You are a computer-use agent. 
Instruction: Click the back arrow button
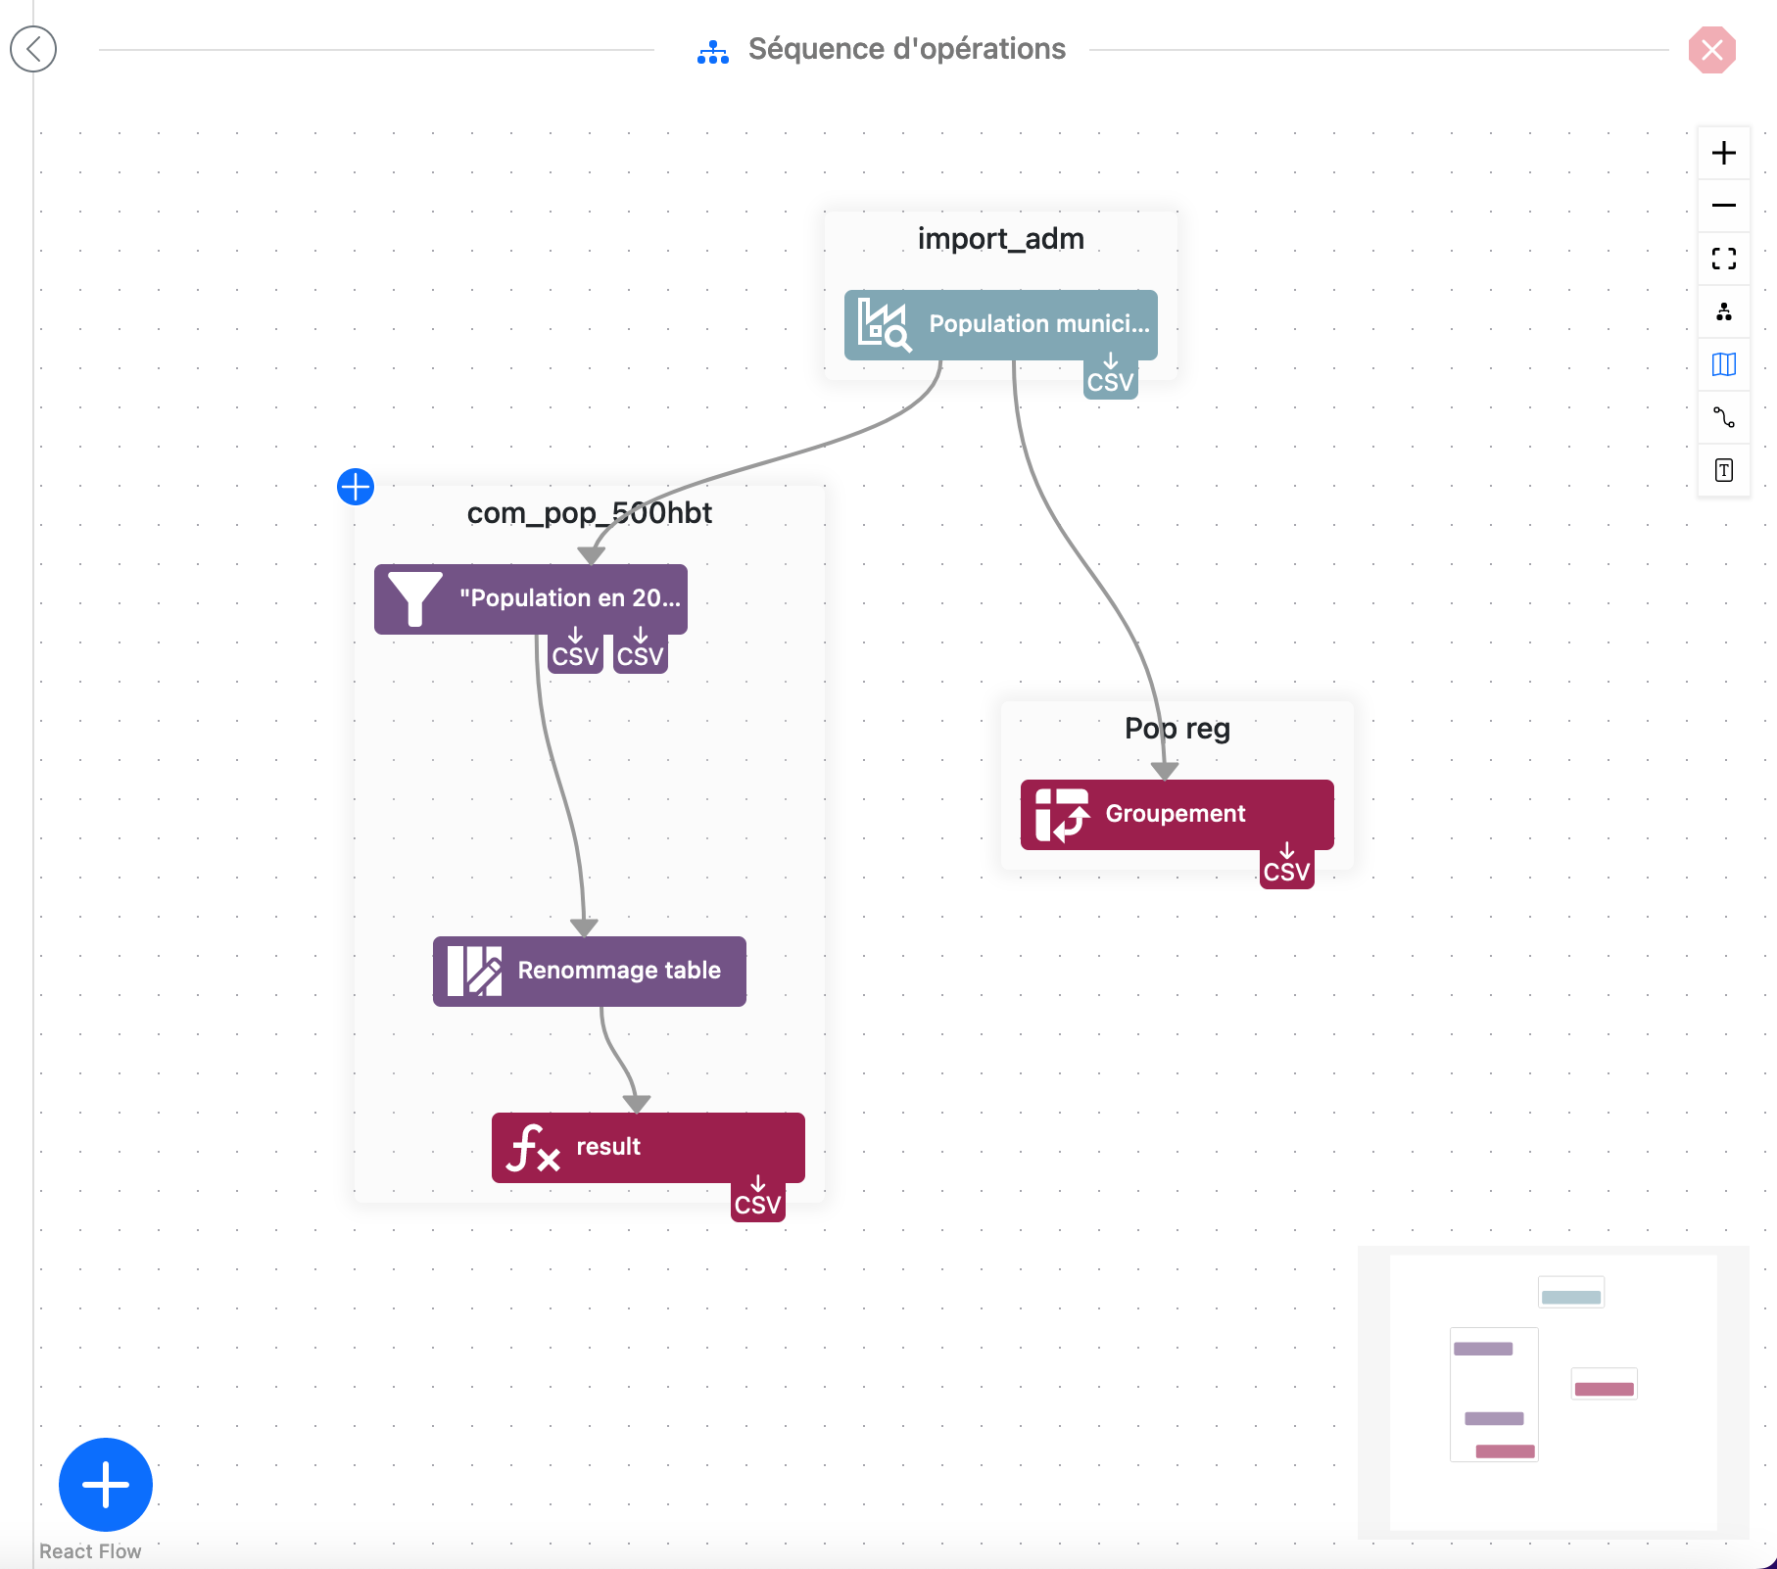click(x=33, y=49)
